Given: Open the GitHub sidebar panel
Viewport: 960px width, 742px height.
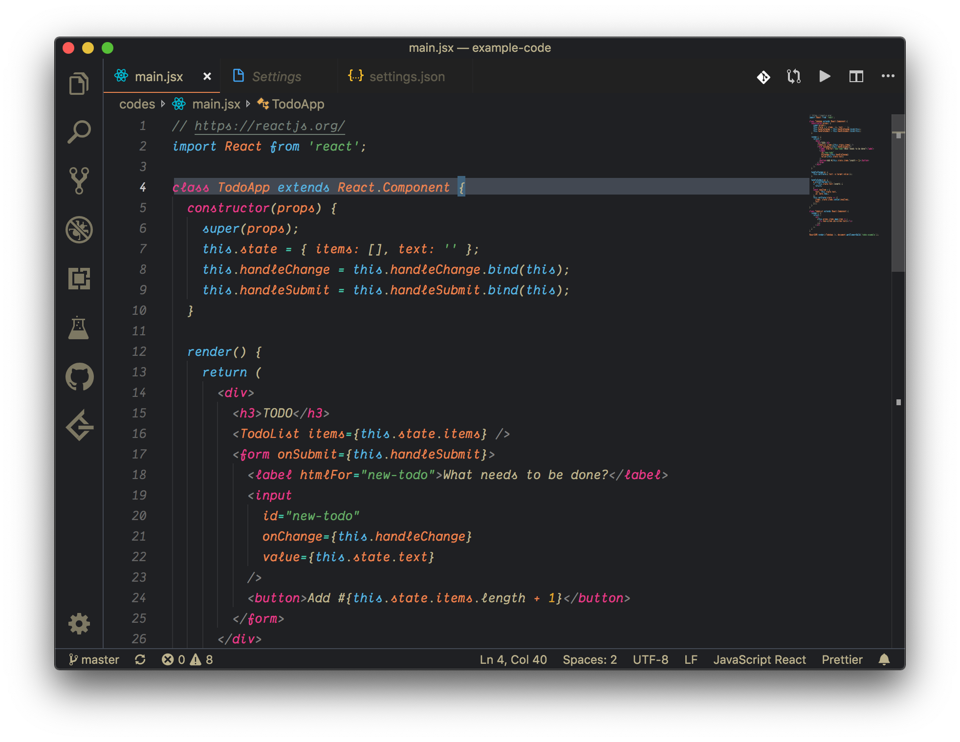Looking at the screenshot, I should coord(79,377).
